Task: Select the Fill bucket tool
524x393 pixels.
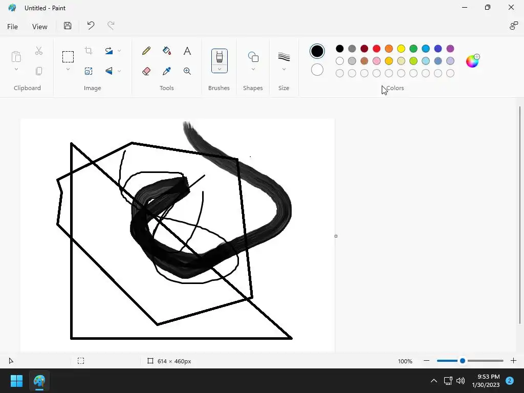Action: point(167,51)
